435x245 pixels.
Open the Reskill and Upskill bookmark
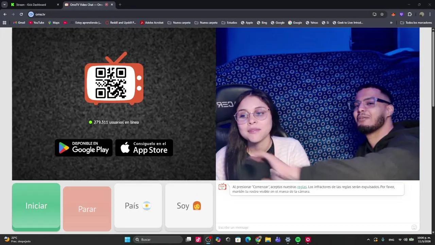pyautogui.click(x=121, y=23)
